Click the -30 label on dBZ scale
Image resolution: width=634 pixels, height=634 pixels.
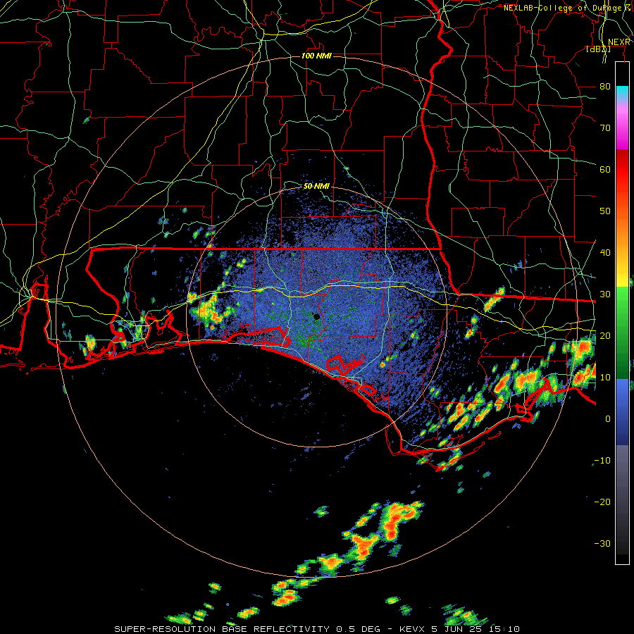tap(602, 543)
